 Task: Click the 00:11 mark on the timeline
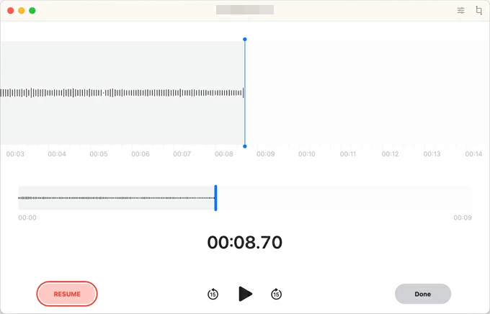pos(349,154)
